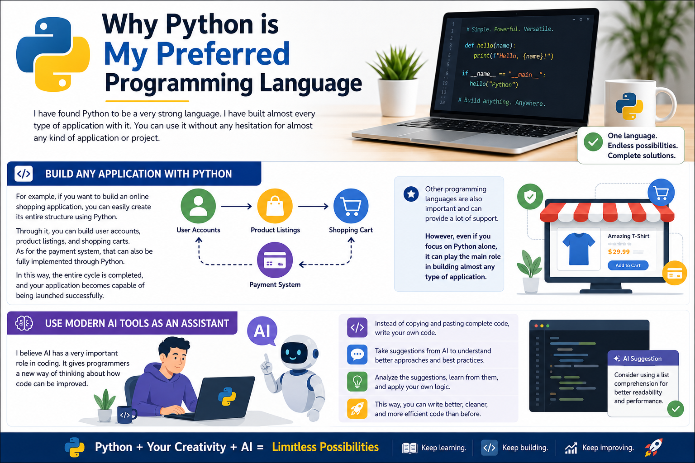The image size is (695, 463).
Task: Click the rocket icon at the footer's right end
Action: (654, 447)
